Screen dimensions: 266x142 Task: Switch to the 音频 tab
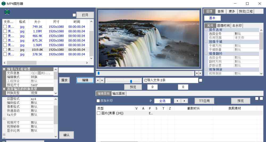(x=221, y=11)
